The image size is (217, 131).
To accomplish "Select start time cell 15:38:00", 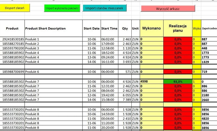I will [x=109, y=100].
